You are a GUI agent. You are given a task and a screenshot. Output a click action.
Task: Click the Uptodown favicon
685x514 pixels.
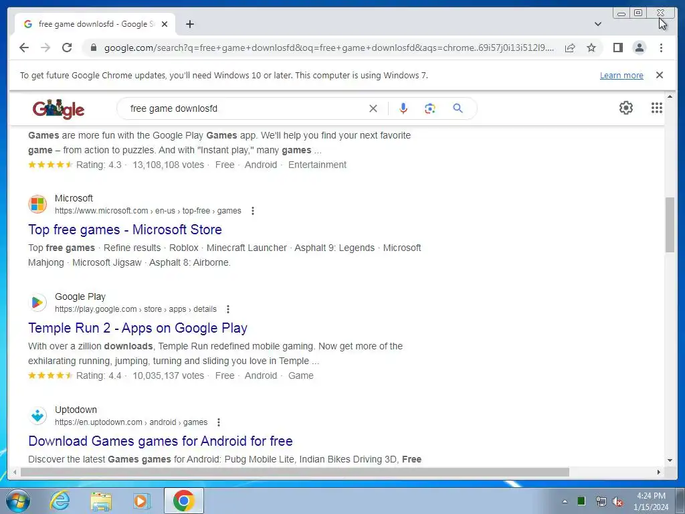[37, 416]
